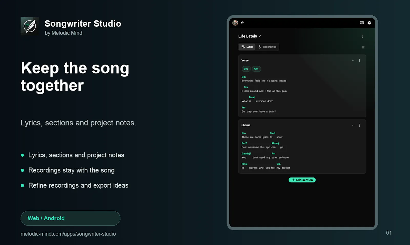The image size is (410, 245).
Task: Click 'Refine recordings and export ideas' bullet
Action: (x=78, y=185)
